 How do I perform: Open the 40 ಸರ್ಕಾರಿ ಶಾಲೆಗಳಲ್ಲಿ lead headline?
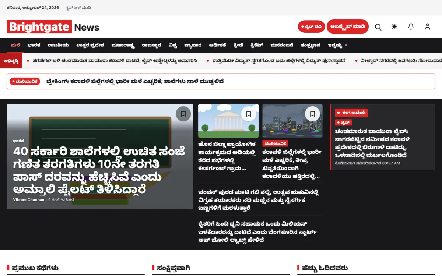tap(99, 170)
